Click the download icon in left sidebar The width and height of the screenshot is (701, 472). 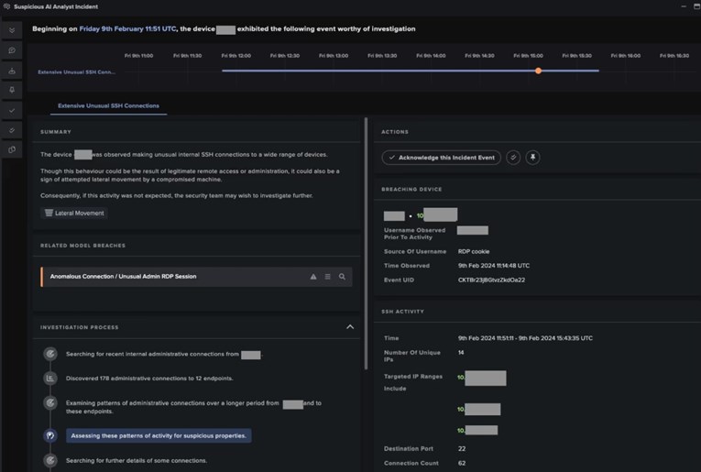point(12,70)
